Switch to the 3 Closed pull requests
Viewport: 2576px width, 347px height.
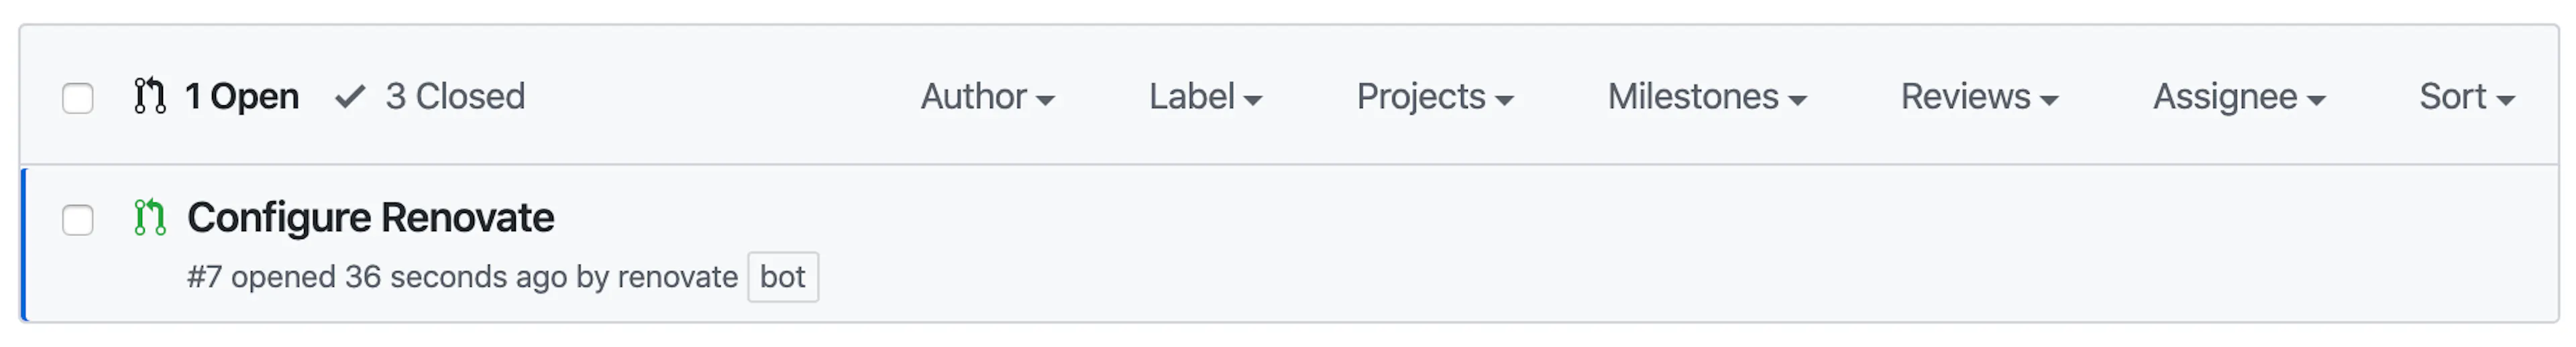point(430,97)
